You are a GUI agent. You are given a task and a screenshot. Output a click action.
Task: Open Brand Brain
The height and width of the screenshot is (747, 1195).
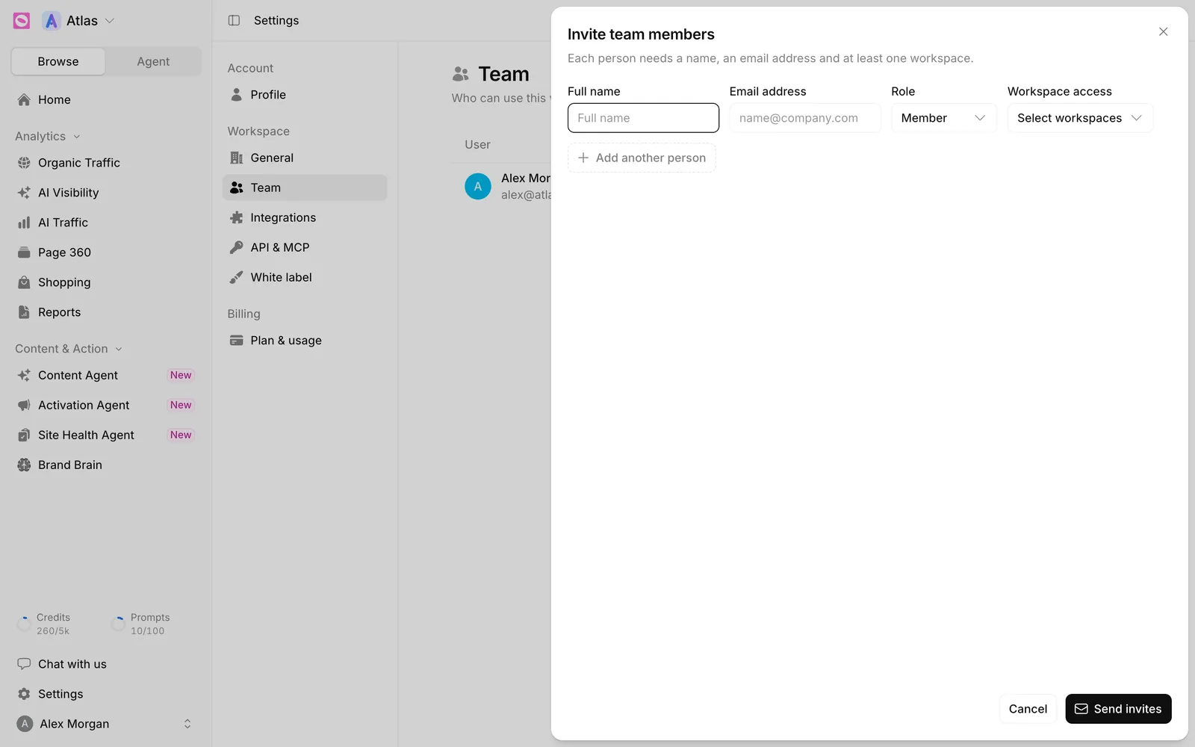[x=106, y=465]
